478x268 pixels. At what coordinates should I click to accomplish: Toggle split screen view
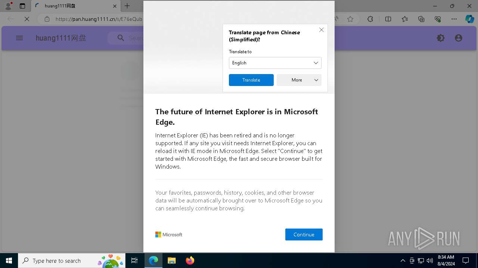coord(388,19)
